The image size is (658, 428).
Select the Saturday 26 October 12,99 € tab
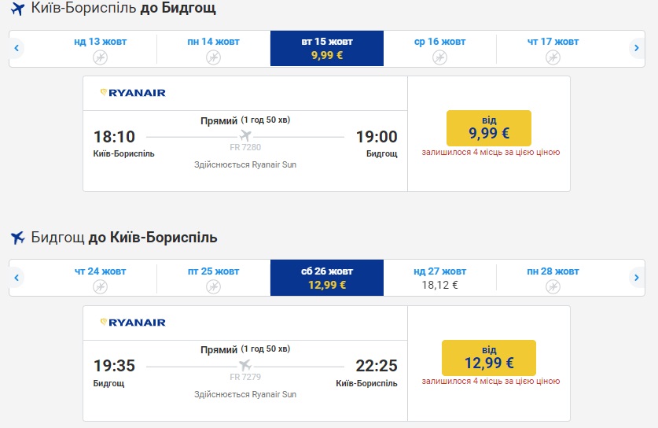(326, 278)
